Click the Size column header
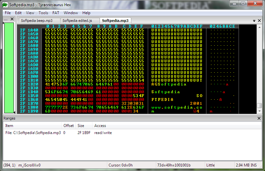 point(84,126)
